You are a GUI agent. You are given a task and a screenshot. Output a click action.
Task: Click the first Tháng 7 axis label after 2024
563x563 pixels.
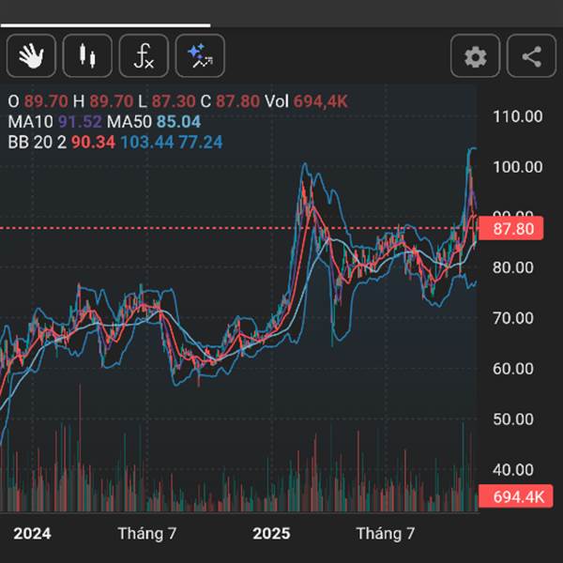click(x=147, y=534)
